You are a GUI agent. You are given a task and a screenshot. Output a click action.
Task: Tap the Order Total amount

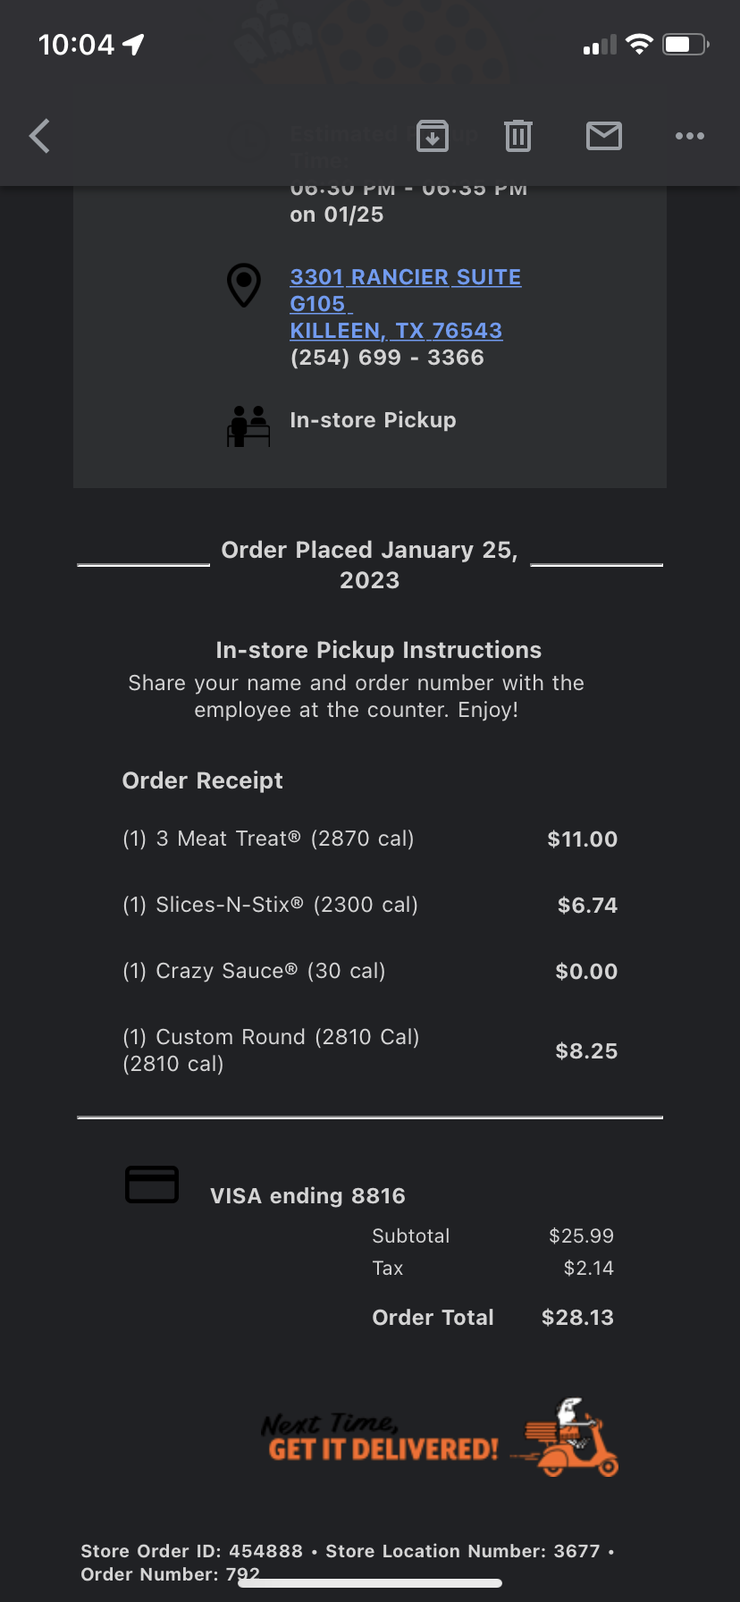[x=577, y=1317]
